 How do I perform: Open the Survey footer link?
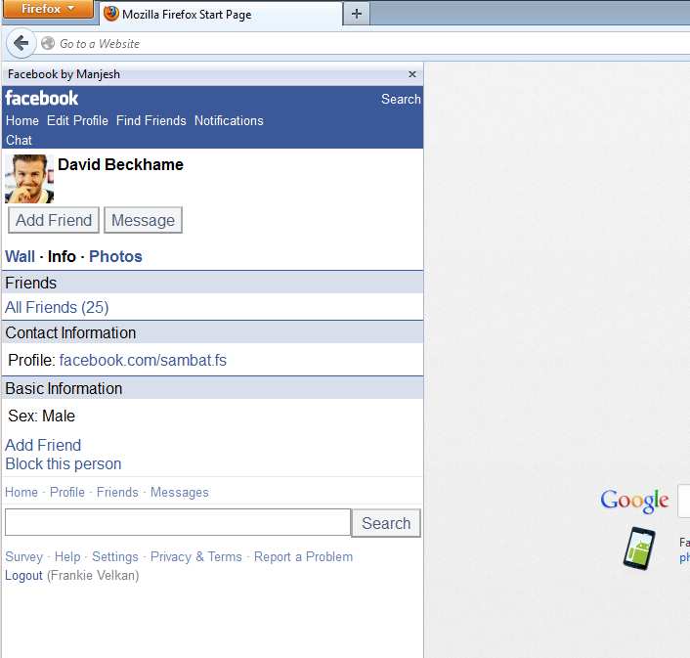(x=23, y=556)
